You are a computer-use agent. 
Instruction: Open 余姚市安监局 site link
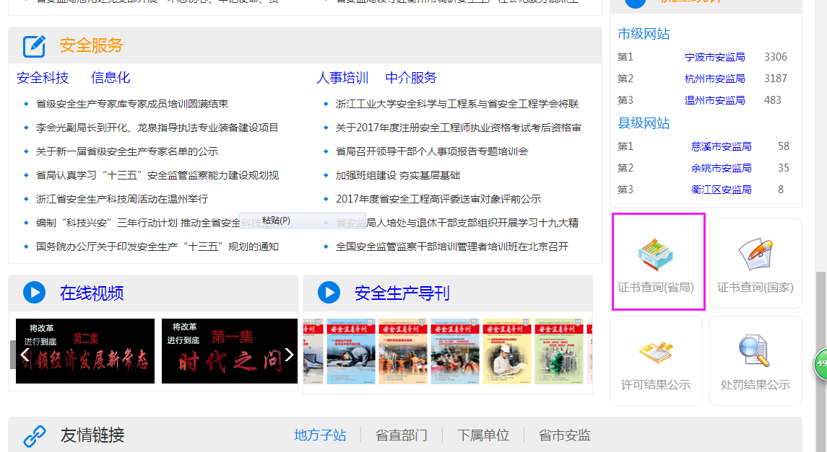coord(721,168)
